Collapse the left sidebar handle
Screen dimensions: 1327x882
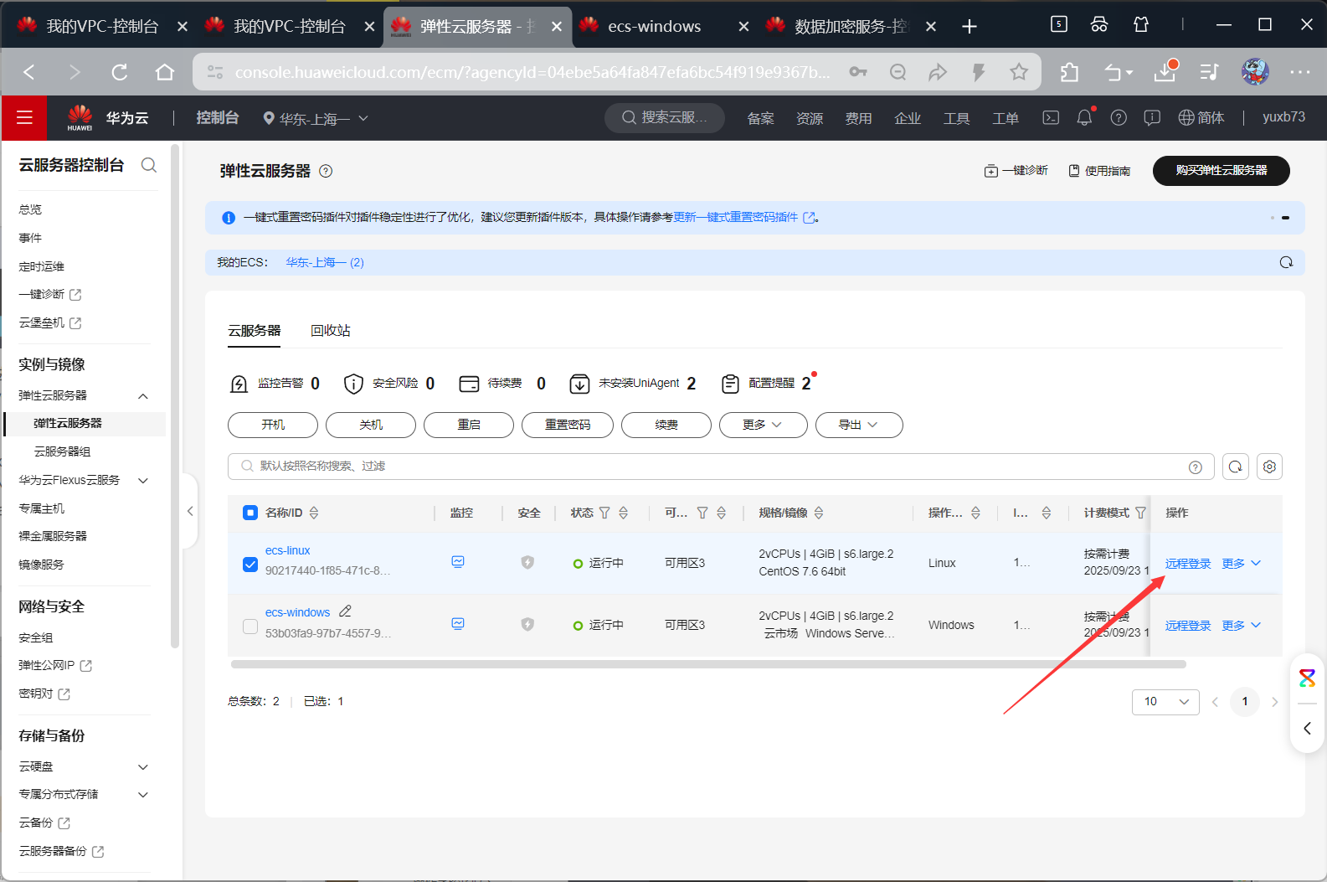[190, 511]
